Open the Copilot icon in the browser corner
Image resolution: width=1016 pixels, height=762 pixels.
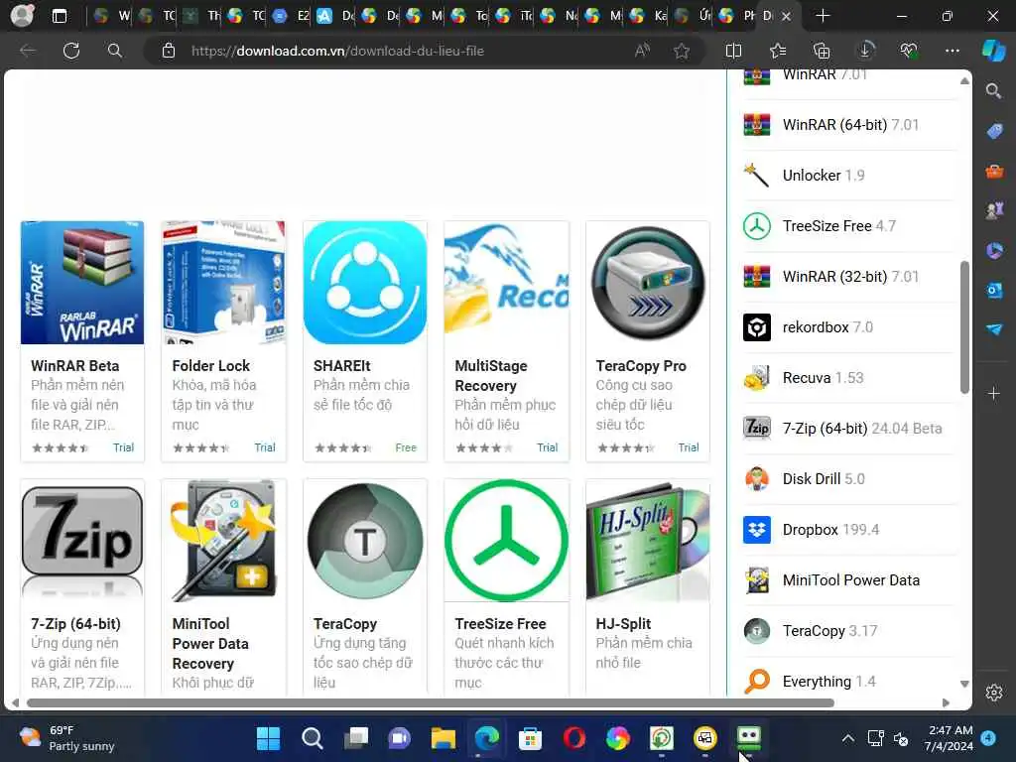coord(993,51)
